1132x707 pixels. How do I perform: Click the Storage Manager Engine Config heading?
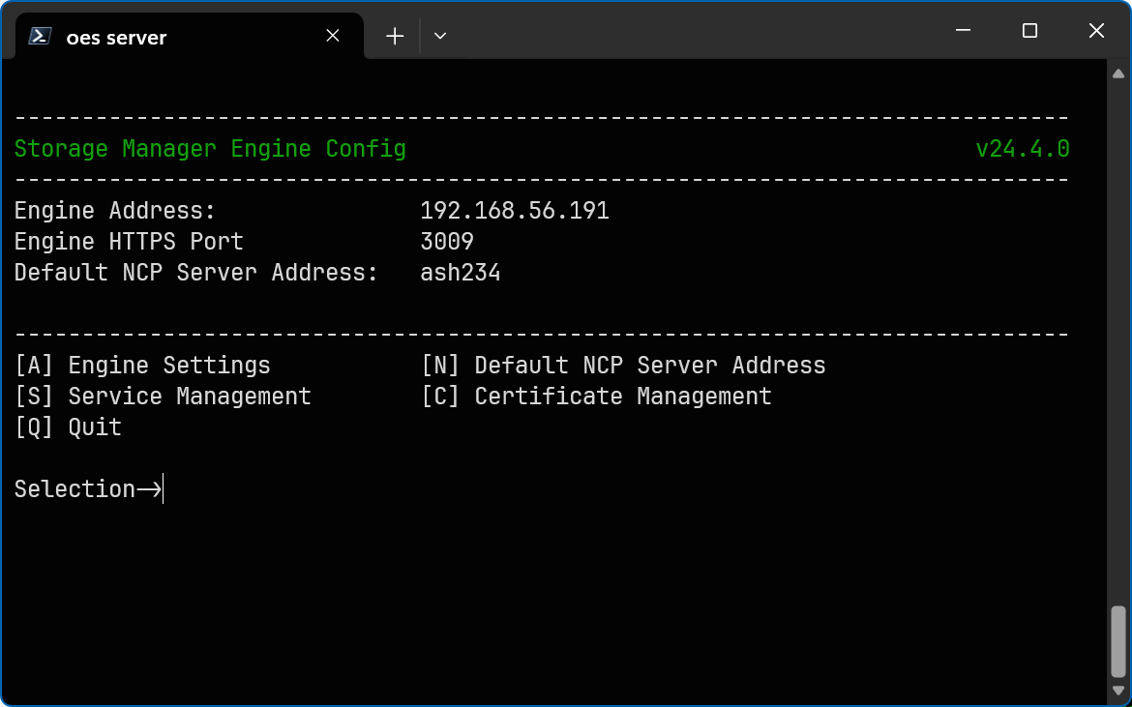[210, 149]
